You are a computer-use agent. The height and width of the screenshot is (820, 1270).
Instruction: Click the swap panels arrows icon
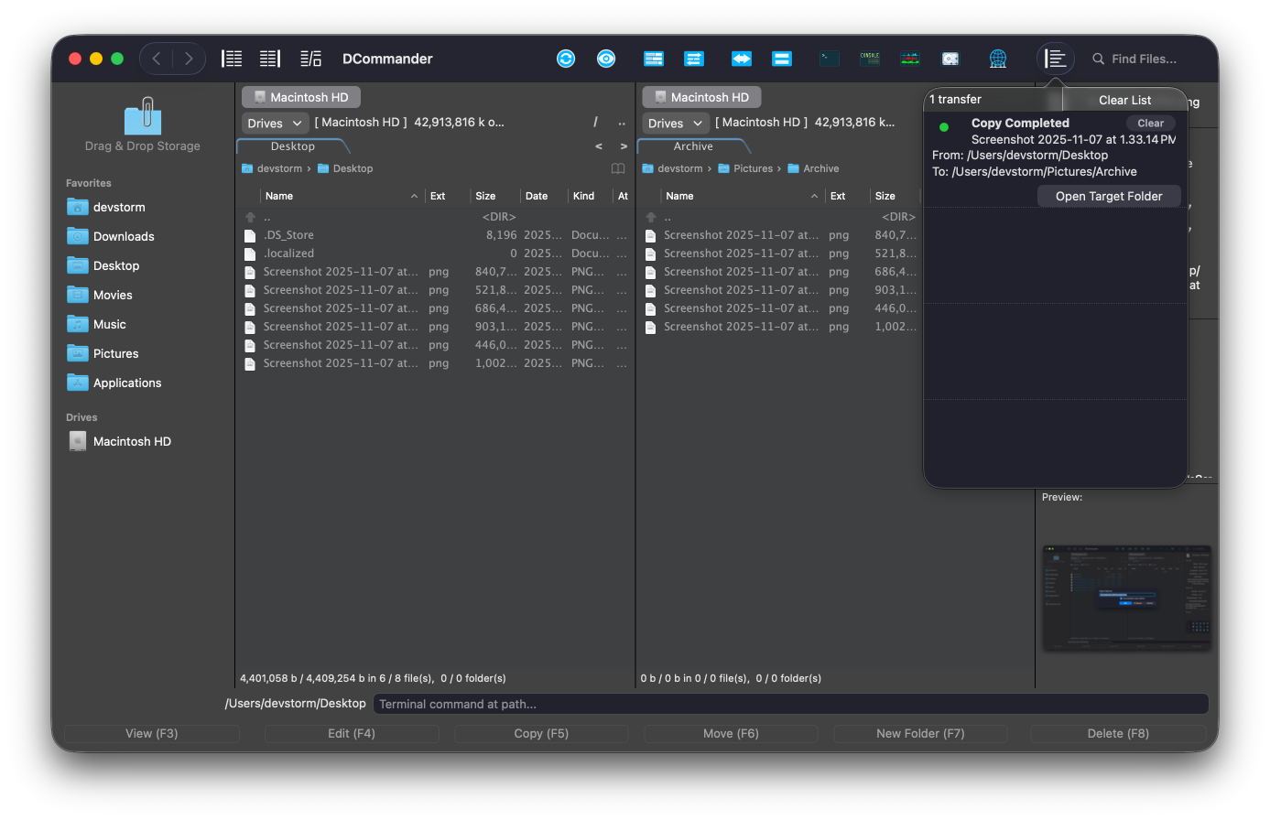click(742, 59)
